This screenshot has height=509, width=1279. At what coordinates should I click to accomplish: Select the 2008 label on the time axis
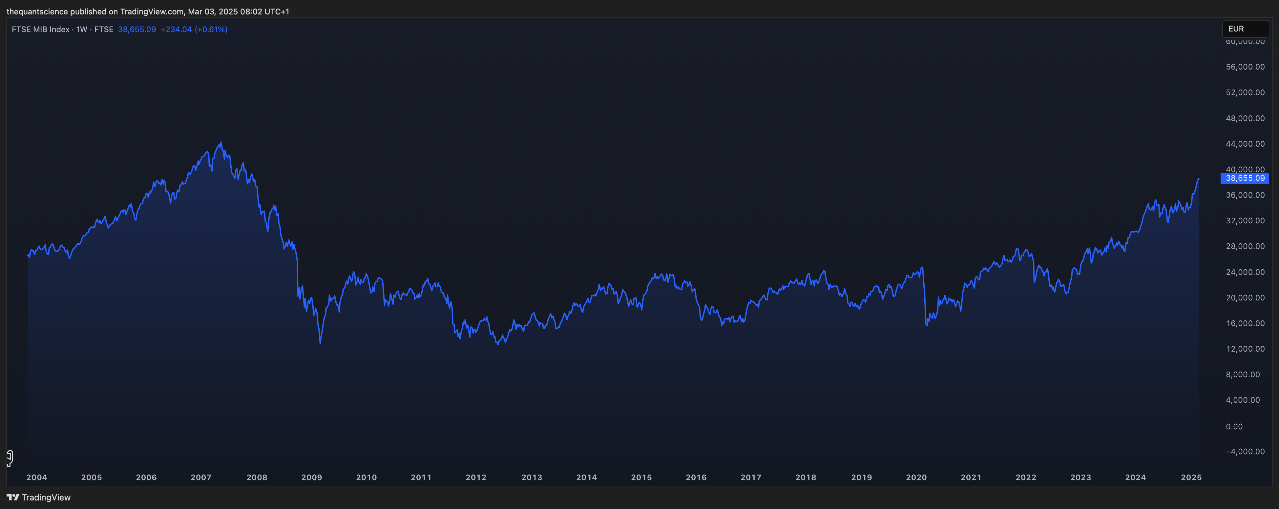(257, 477)
